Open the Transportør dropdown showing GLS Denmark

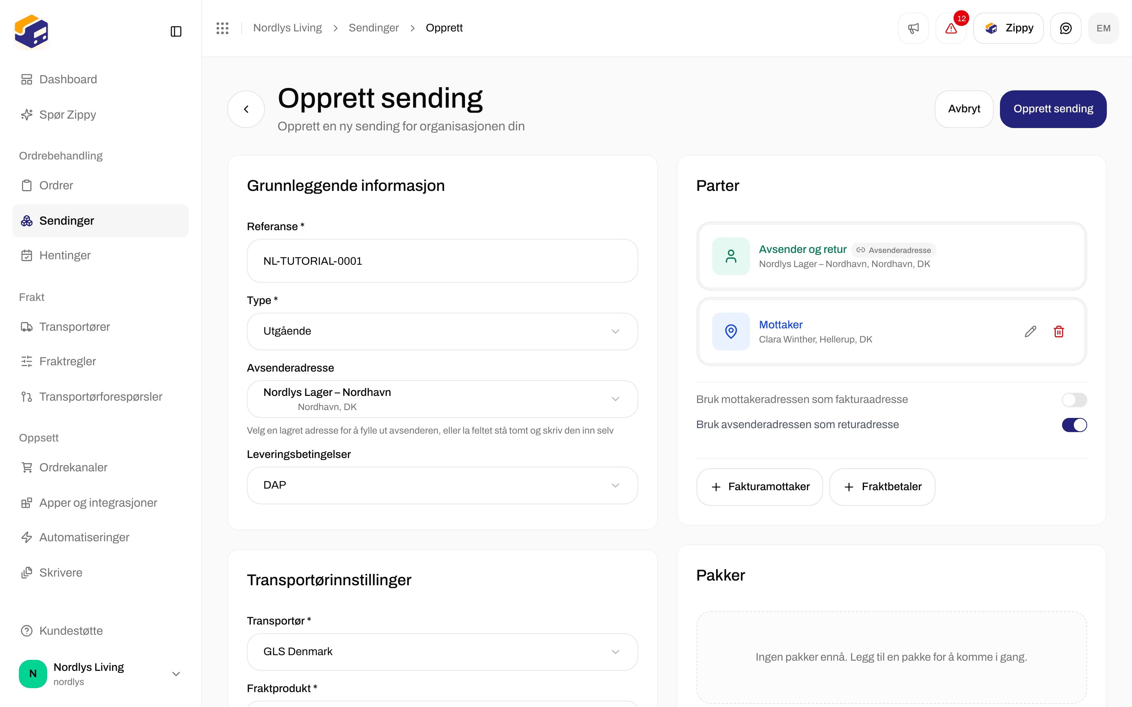point(442,652)
